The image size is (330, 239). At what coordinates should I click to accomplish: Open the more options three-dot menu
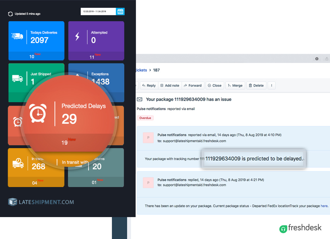[272, 86]
